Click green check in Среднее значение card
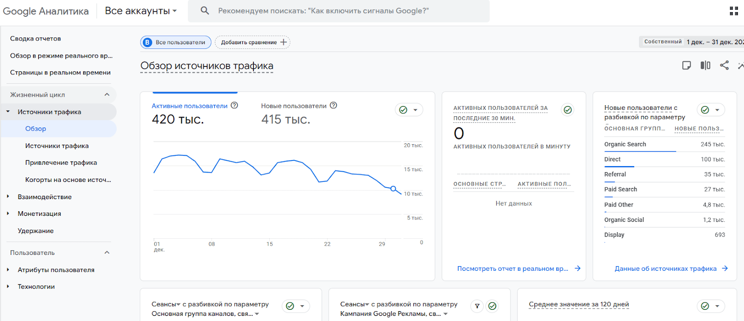This screenshot has height=321, width=744. pos(705,306)
